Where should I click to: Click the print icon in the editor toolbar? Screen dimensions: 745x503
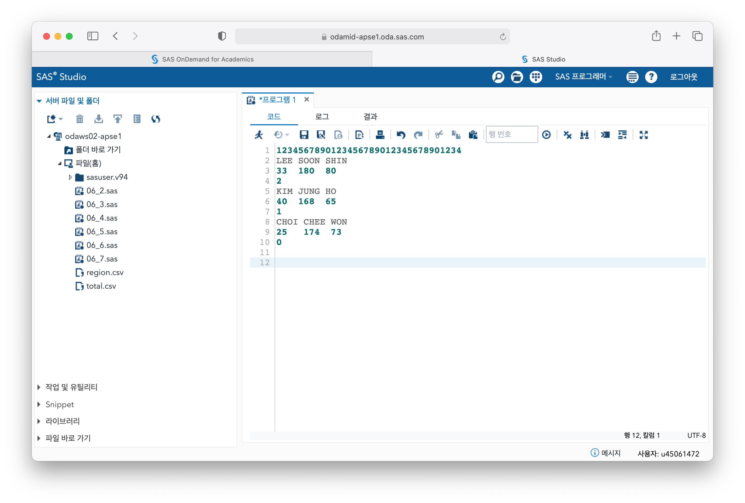pyautogui.click(x=380, y=135)
